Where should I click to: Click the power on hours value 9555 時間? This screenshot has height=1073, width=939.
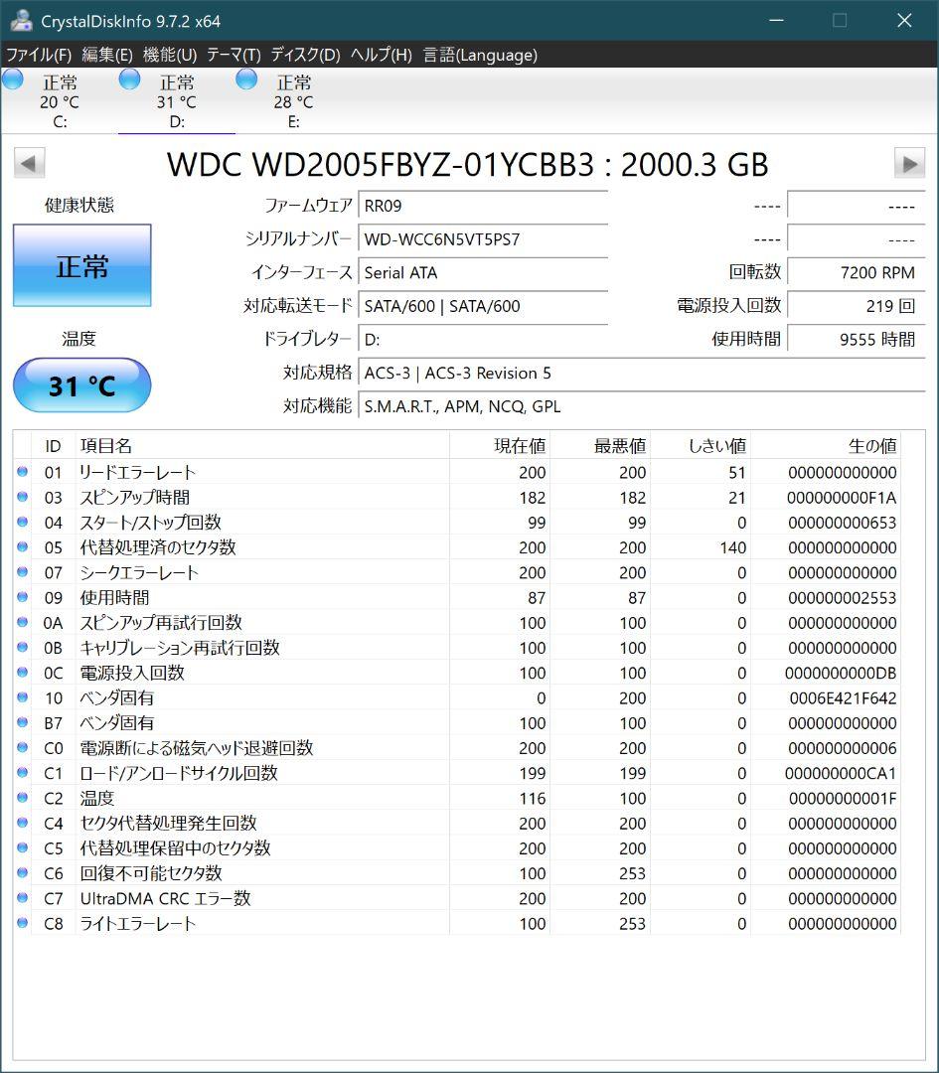pyautogui.click(x=857, y=340)
